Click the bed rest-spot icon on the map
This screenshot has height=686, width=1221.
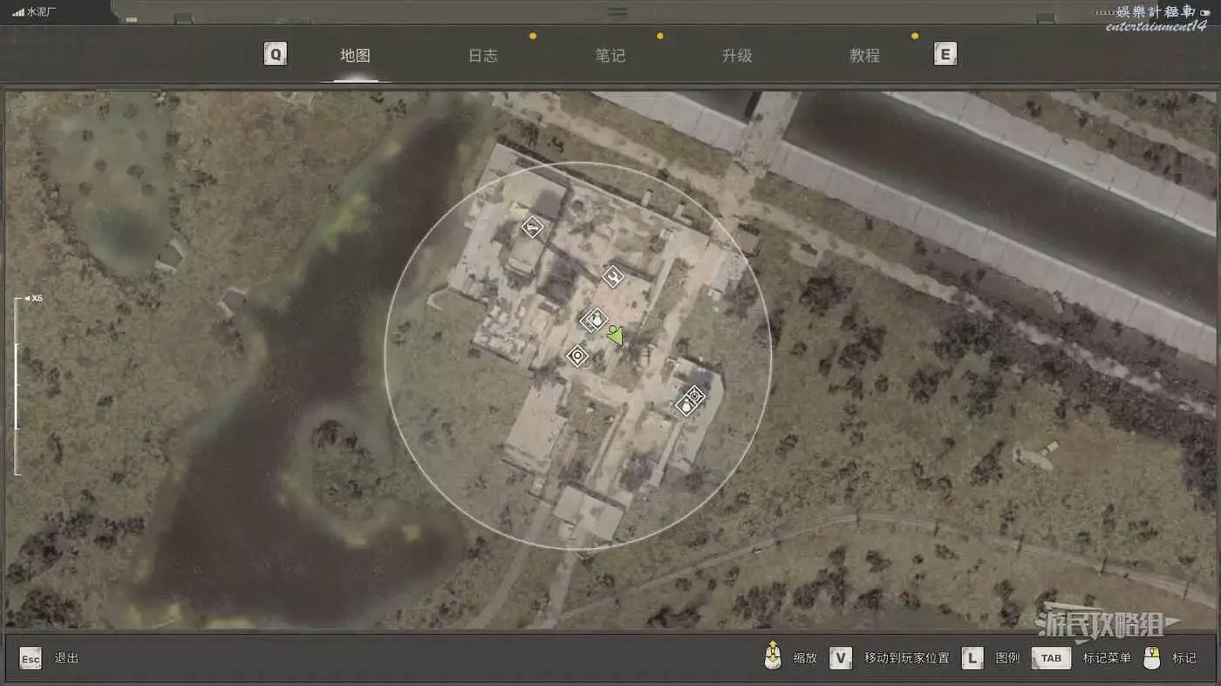[x=532, y=228]
